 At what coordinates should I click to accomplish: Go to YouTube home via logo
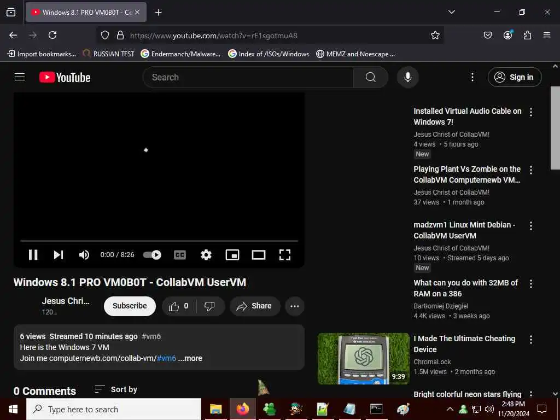(65, 77)
